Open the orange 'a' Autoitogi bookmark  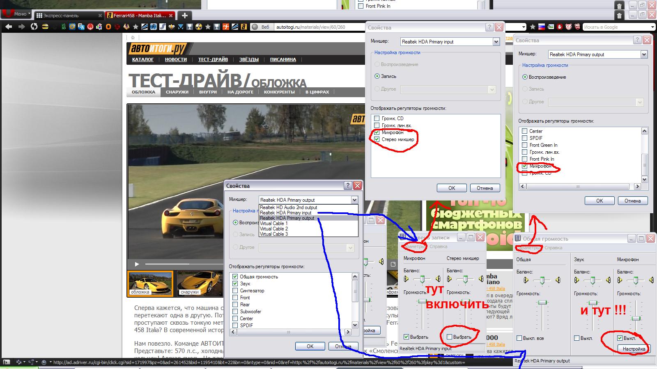[x=244, y=27]
